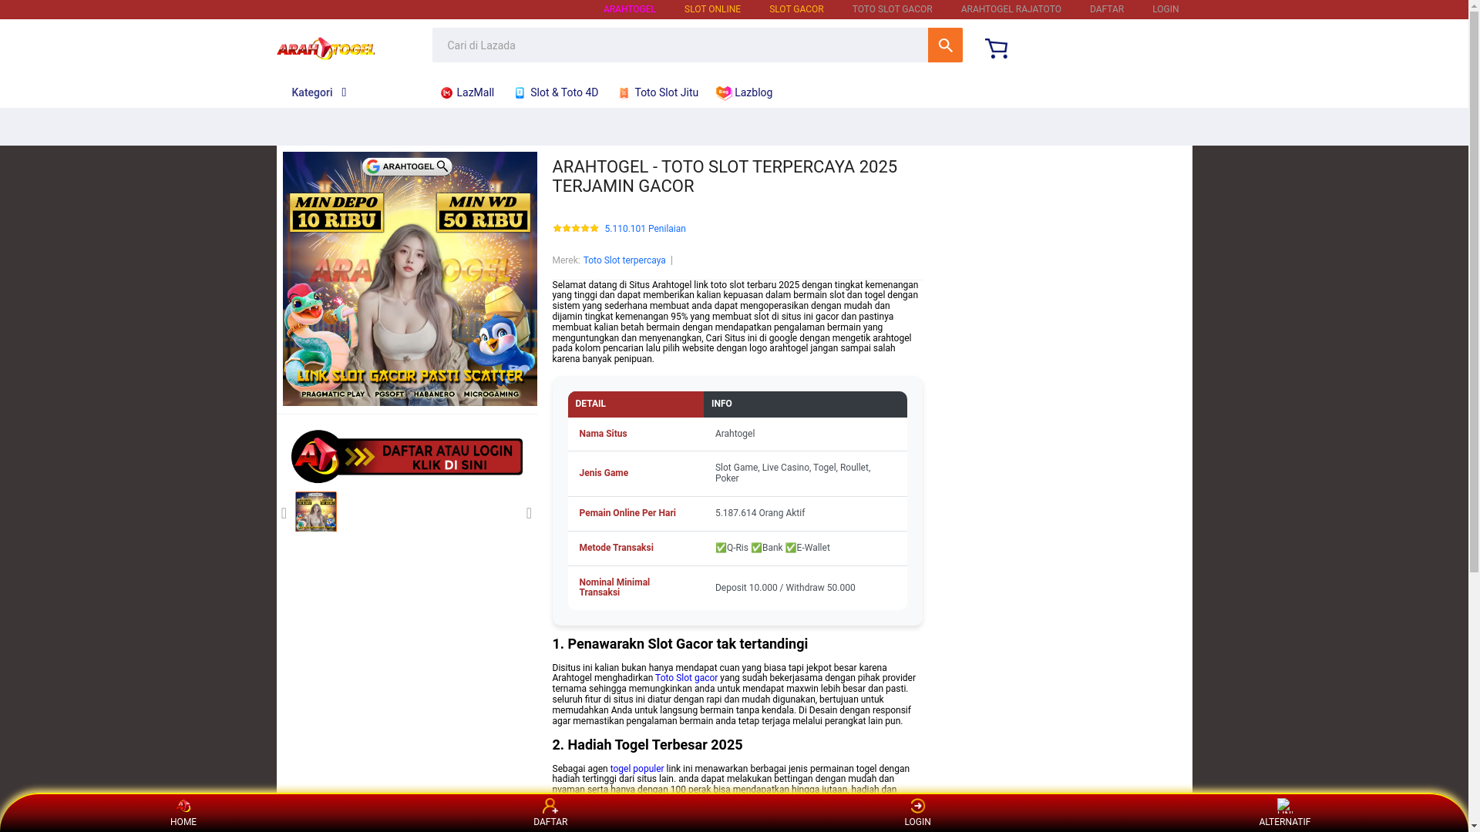Open the shopping cart icon
This screenshot has height=832, width=1480.
click(996, 48)
